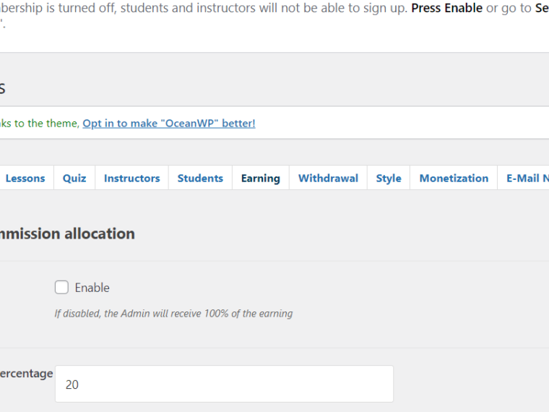This screenshot has width=549, height=412.
Task: Click the OceanWP theme notice banner
Action: point(274,123)
